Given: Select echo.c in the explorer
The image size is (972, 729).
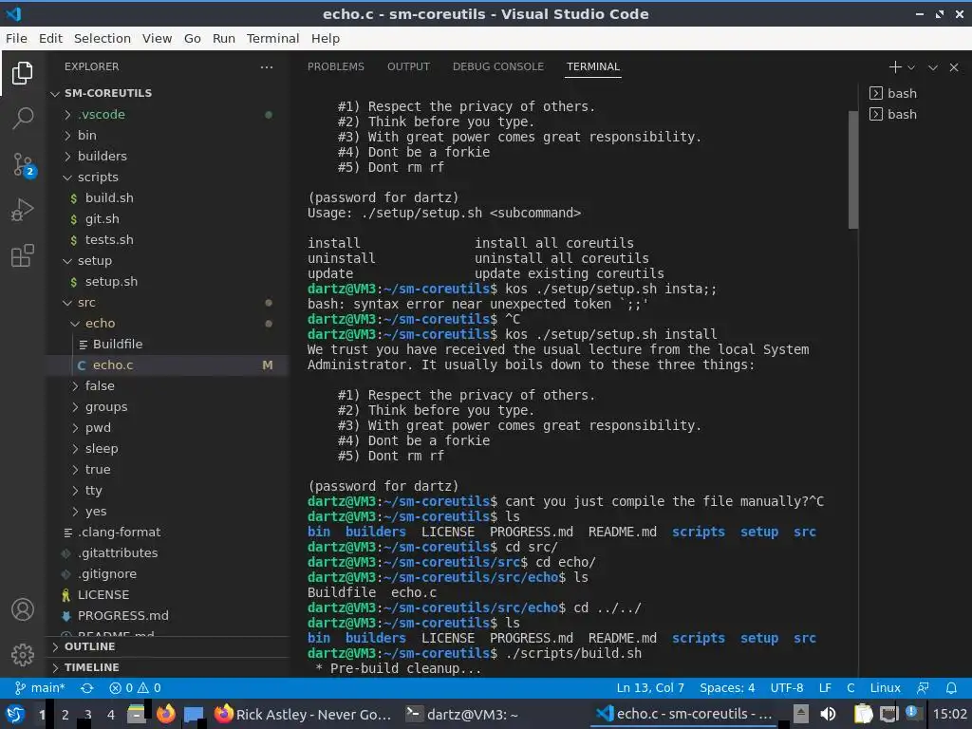Looking at the screenshot, I should click(x=167, y=365).
